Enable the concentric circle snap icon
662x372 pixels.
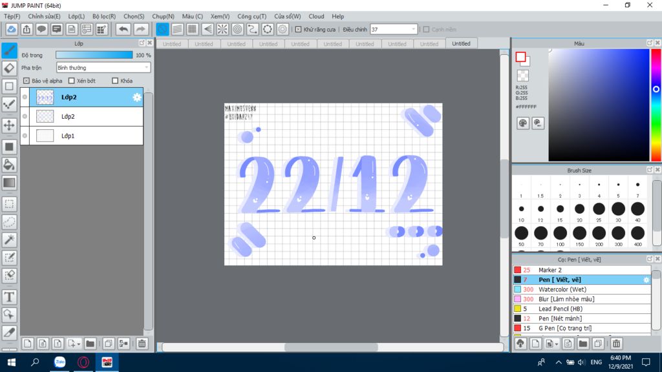point(238,29)
